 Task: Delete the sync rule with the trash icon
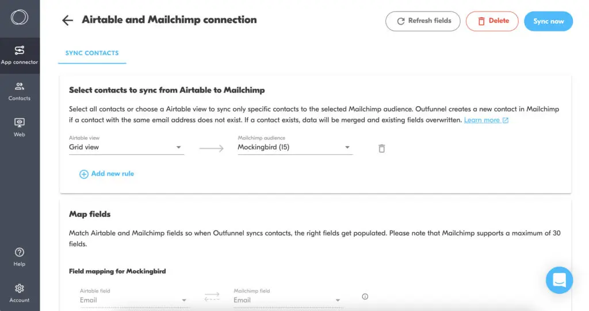tap(381, 149)
